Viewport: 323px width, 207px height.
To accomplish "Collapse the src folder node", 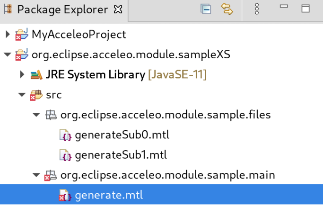I will point(22,95).
